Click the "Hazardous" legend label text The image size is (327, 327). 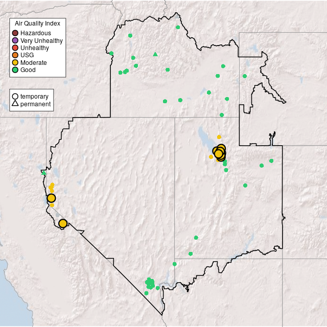[35, 33]
